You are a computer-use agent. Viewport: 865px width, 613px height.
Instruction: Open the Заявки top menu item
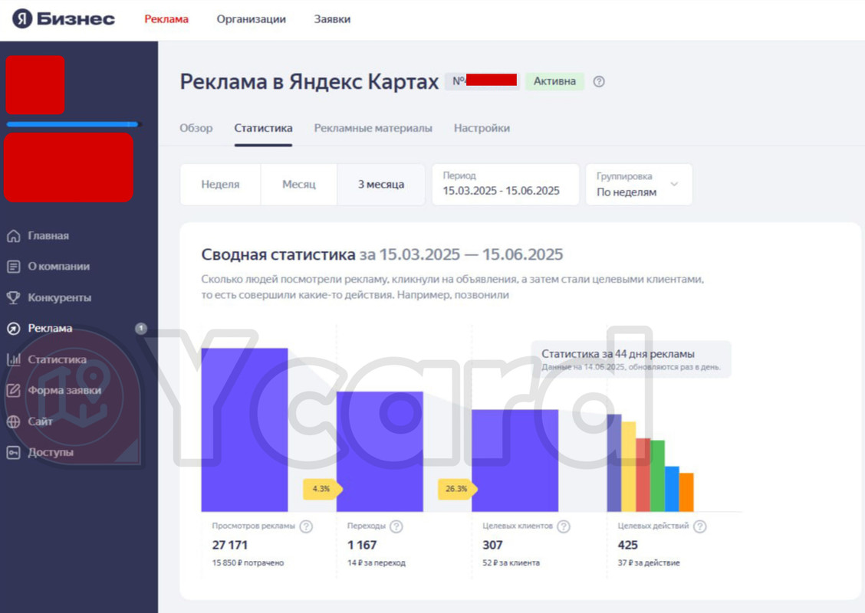tap(332, 18)
